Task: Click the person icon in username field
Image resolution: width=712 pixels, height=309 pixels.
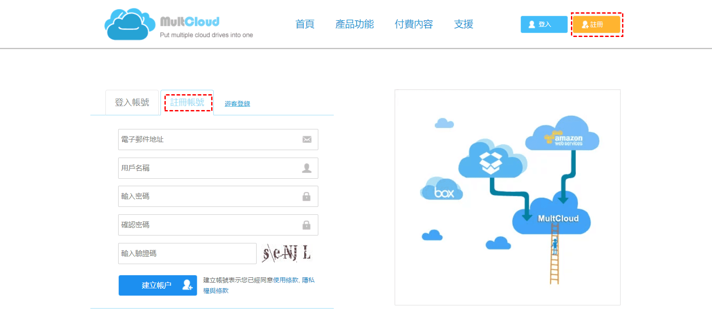Action: point(307,168)
